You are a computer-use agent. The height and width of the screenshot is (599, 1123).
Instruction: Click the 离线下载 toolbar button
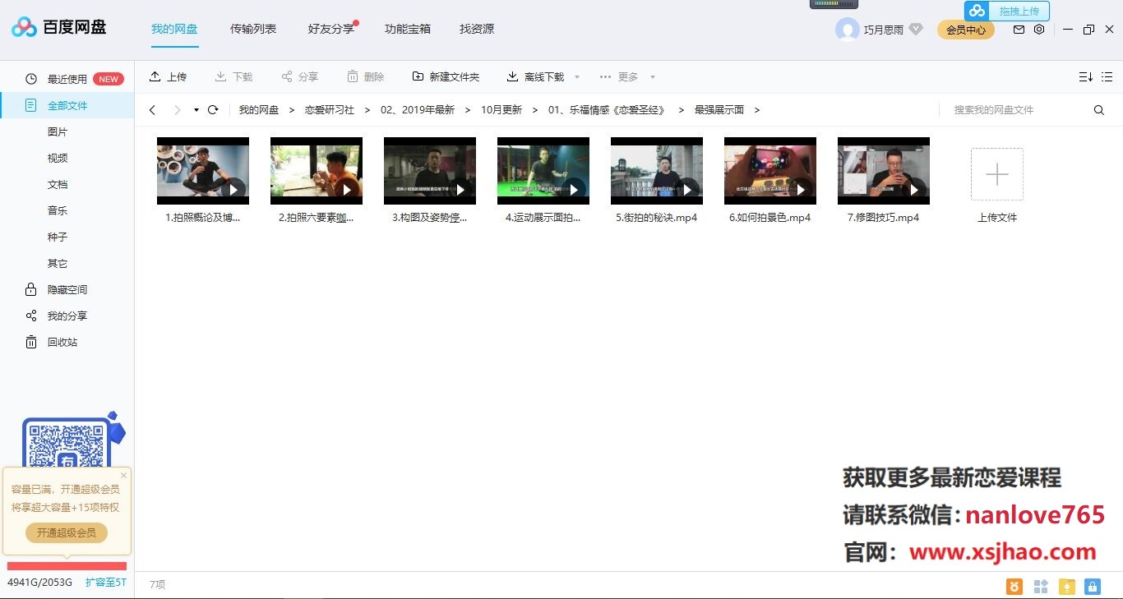[535, 76]
